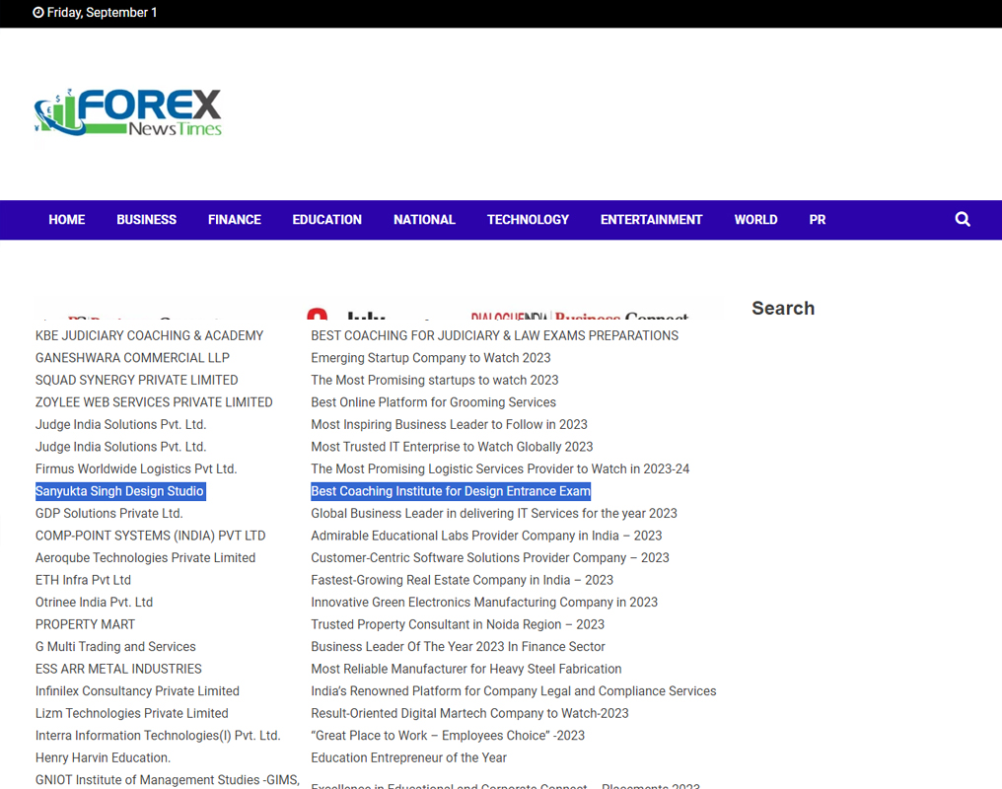Click highlighted Sanyukta Singh Design Studio
The height and width of the screenshot is (789, 1002).
(x=119, y=491)
